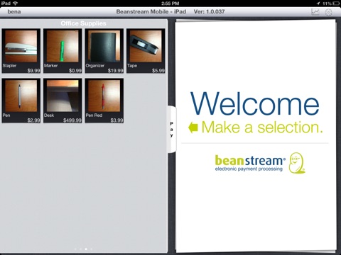341x255 pixels.
Task: Tap the battery indicator in status bar
Action: (x=336, y=4)
